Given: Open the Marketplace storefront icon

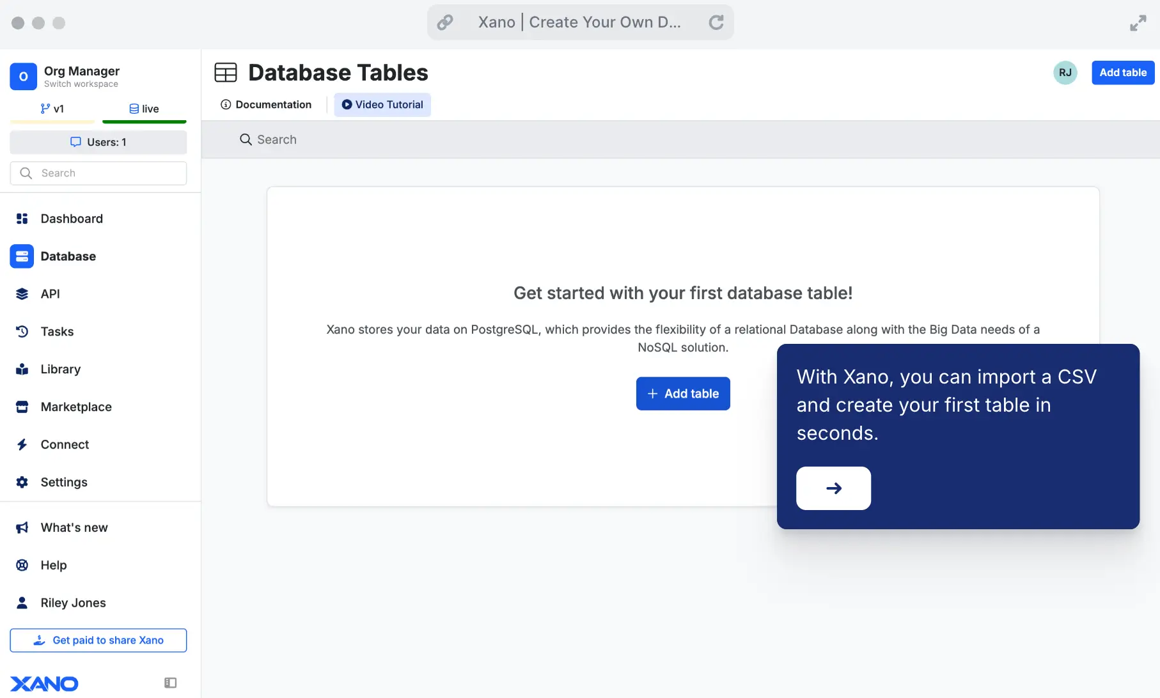Looking at the screenshot, I should click(22, 407).
